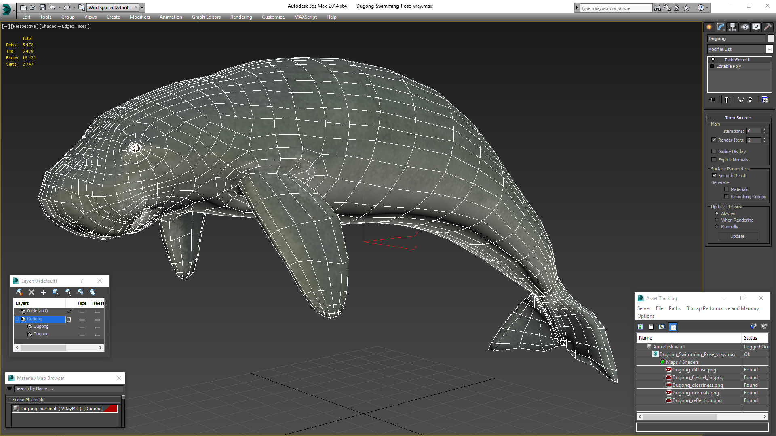Screen dimensions: 776x436
Task: Select Dugong_diffuse.png asset row
Action: (702, 370)
